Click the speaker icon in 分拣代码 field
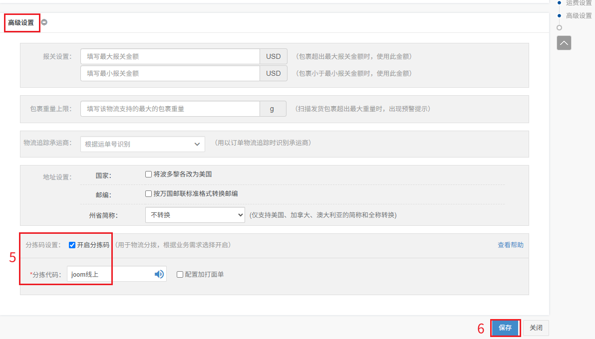This screenshot has width=595, height=339. tap(159, 274)
